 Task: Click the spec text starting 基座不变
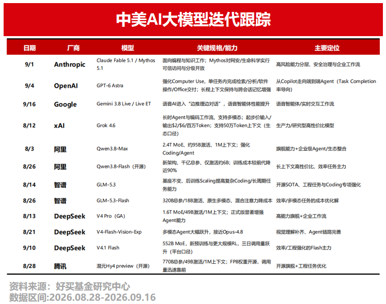(217, 185)
